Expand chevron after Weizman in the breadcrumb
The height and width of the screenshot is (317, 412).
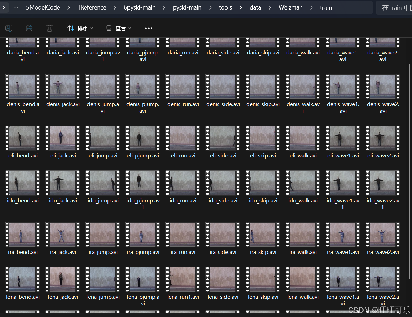tap(311, 7)
